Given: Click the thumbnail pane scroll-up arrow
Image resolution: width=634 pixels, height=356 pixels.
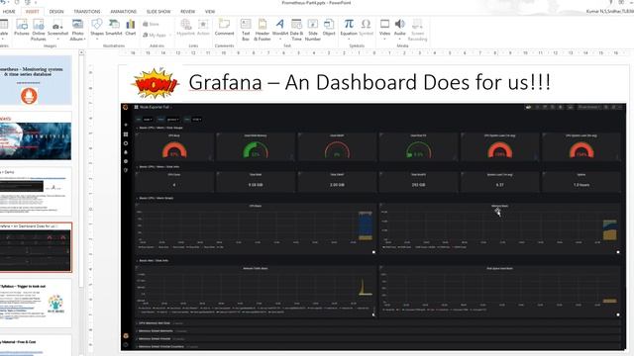Looking at the screenshot, I should coord(81,52).
